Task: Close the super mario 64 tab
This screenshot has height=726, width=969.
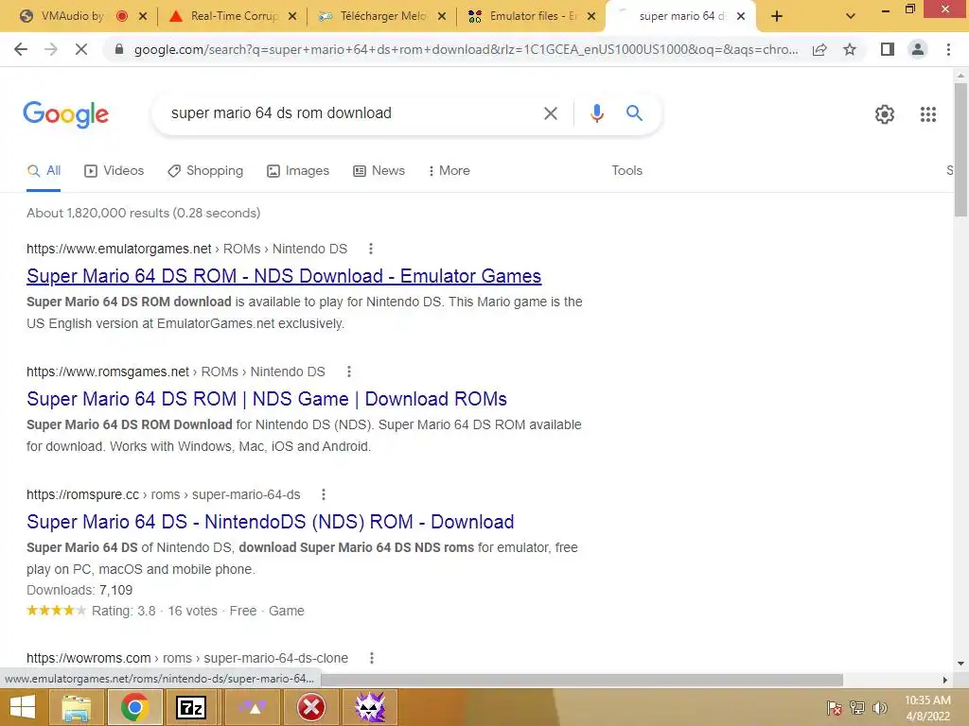Action: 740,17
